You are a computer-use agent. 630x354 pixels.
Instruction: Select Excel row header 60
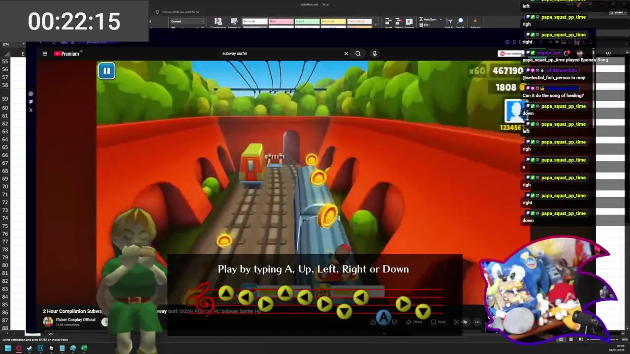5,108
